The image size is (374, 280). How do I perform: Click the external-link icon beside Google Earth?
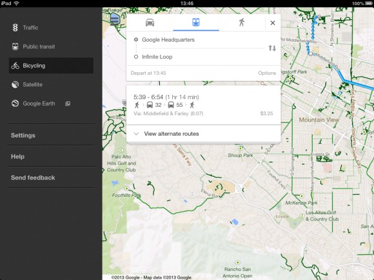coord(68,104)
